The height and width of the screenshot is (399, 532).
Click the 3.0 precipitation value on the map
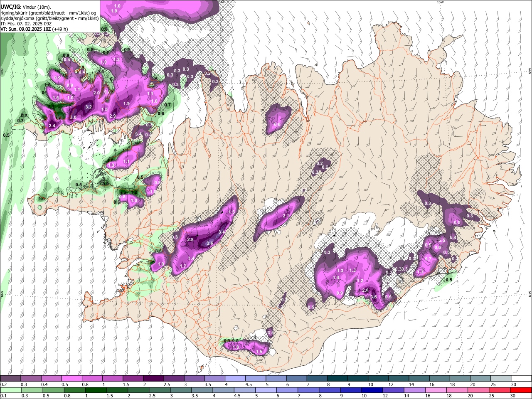pos(73,118)
